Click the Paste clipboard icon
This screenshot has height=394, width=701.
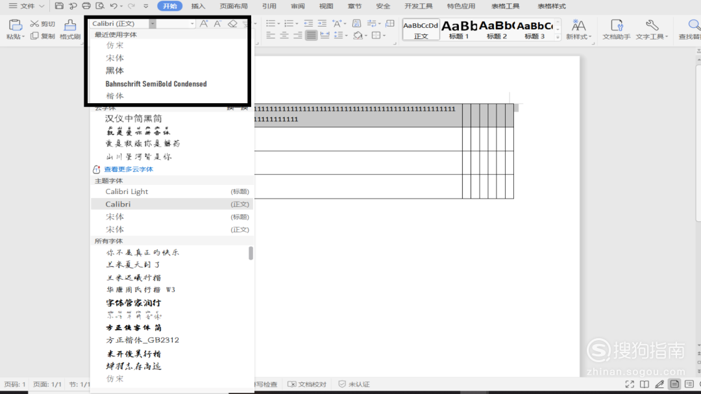coord(15,25)
